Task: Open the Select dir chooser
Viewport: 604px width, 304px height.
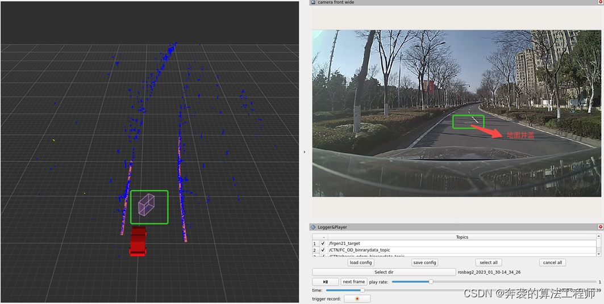Action: coord(384,272)
